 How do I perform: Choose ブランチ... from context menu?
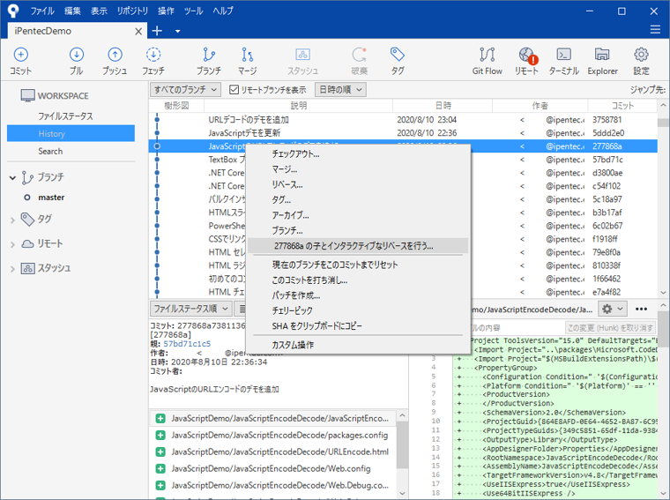point(358,231)
